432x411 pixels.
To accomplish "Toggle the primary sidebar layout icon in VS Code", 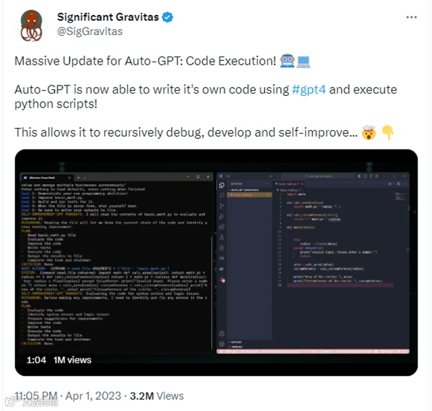I will (360, 176).
